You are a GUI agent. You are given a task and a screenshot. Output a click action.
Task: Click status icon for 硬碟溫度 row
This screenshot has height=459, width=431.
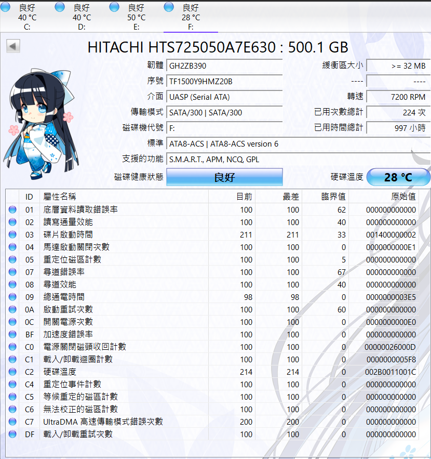(x=12, y=372)
